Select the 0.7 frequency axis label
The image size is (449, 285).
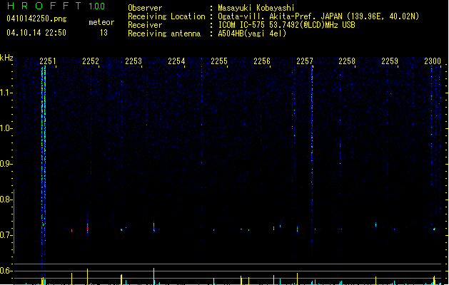coord(6,235)
